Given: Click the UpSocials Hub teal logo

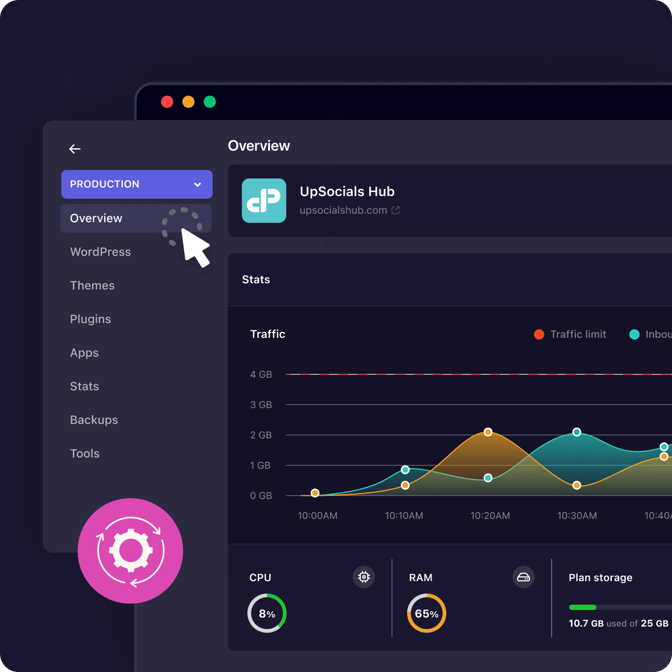Looking at the screenshot, I should click(264, 200).
